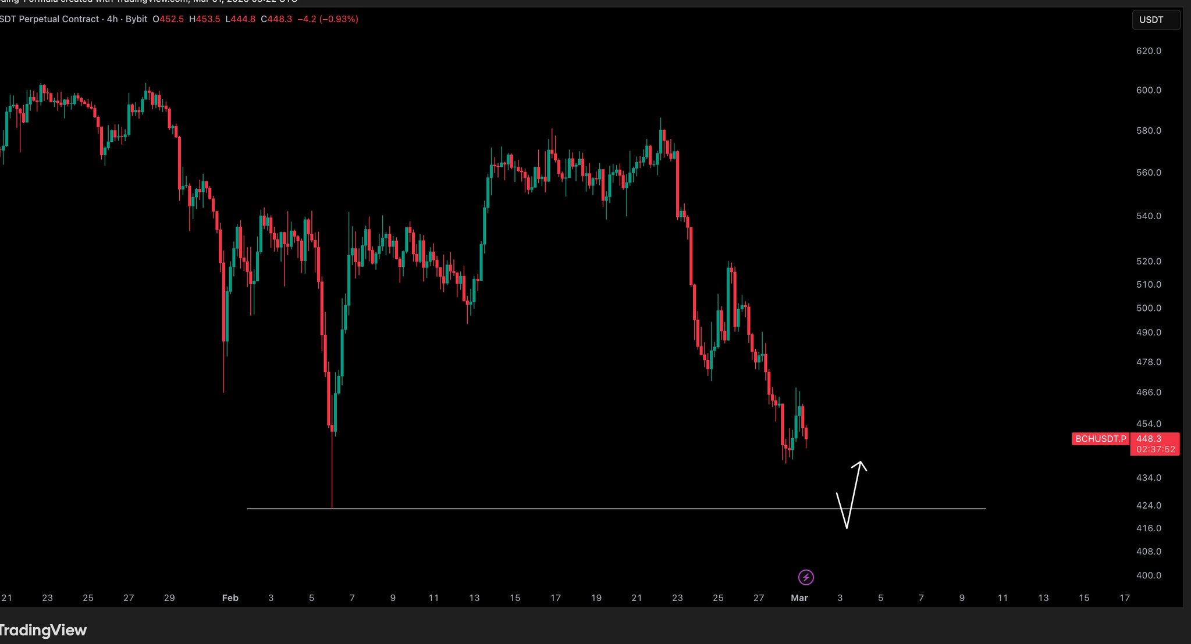Screen dimensions: 1191x644
Task: Click the BCHUSDT.P symbol price label
Action: click(x=1100, y=439)
